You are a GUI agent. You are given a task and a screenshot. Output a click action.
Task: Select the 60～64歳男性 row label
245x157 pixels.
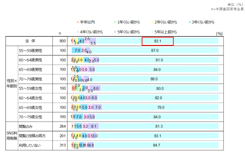pyautogui.click(x=30, y=60)
